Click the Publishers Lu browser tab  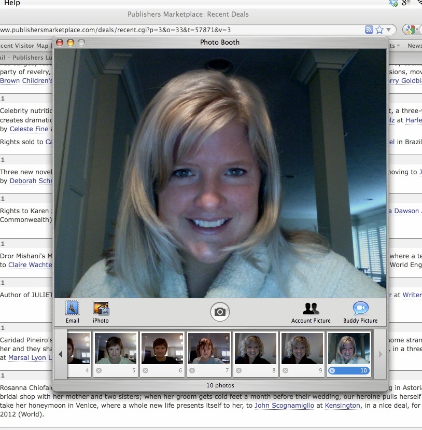[26, 58]
